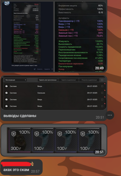
Task: Open the left forum post screenshot thumbnail
Action: coord(27,37)
